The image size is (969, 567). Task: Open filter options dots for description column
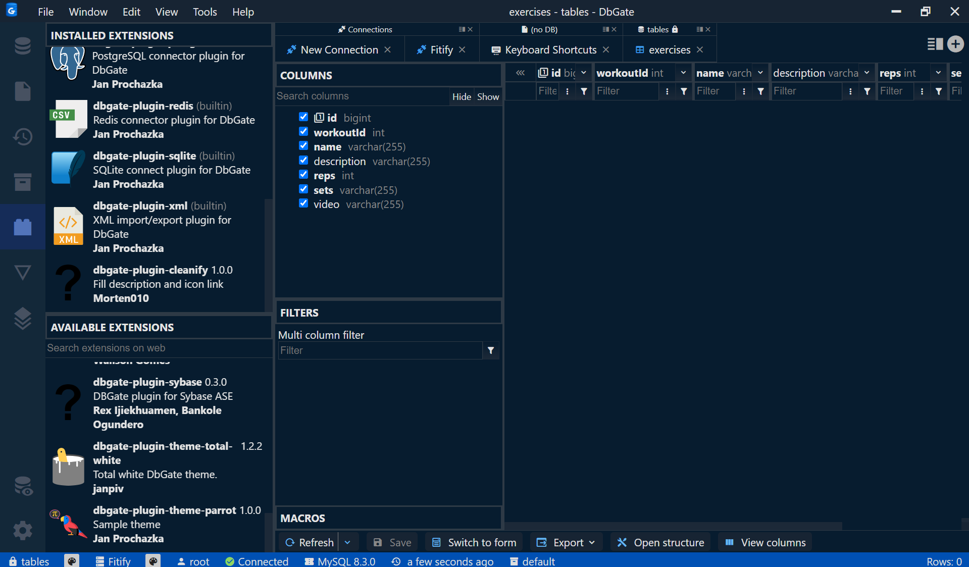tap(850, 91)
